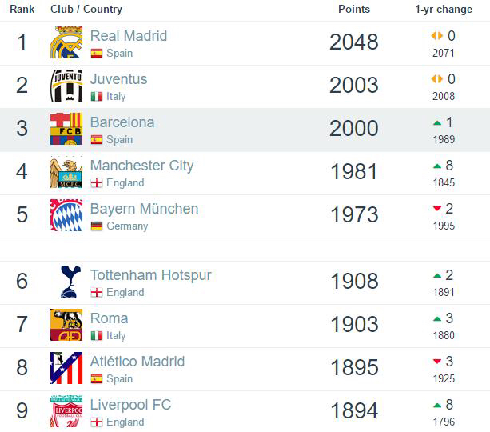Click the Juventus club crest
The width and height of the screenshot is (490, 432).
point(66,86)
